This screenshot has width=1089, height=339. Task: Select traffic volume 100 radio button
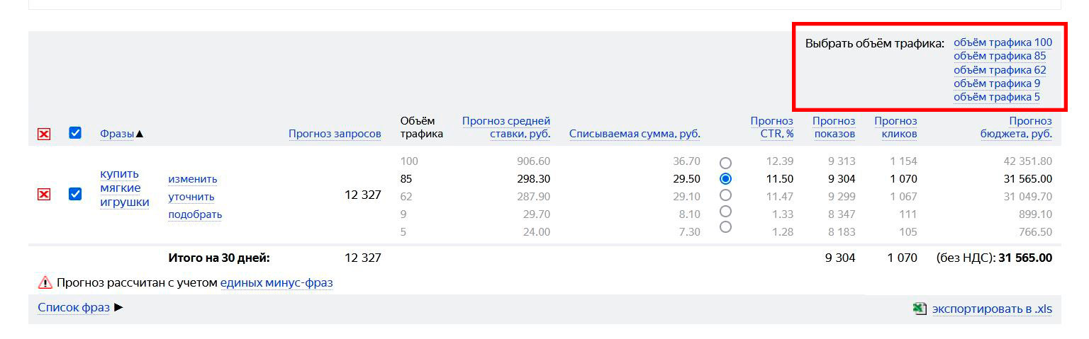point(725,163)
